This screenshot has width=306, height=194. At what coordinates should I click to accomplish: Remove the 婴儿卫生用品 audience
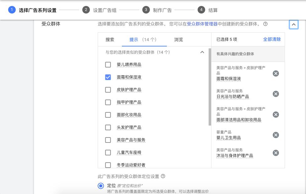click(x=276, y=135)
